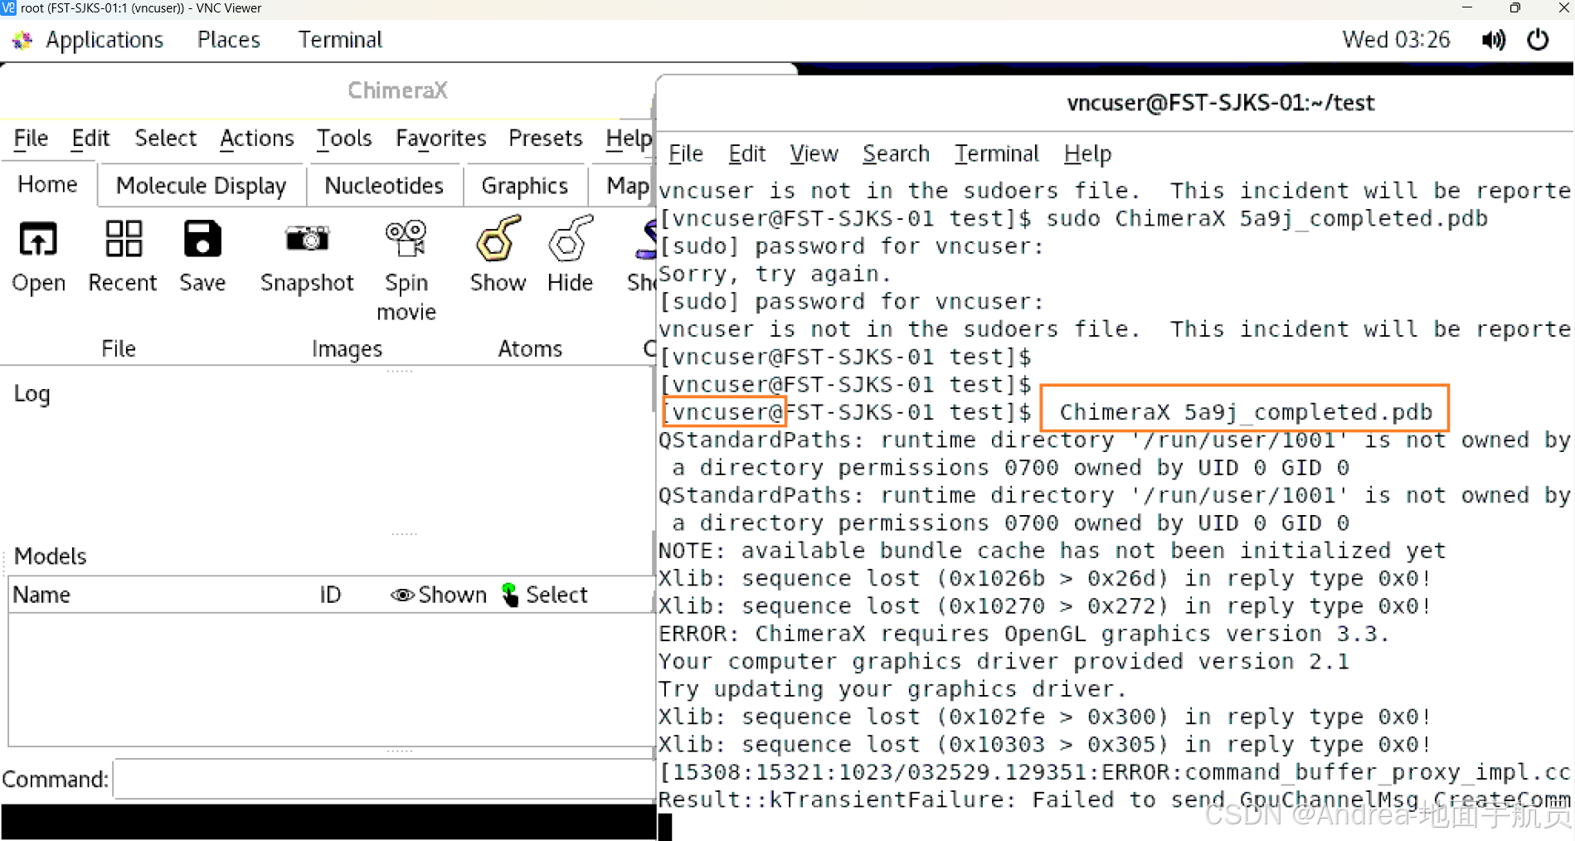This screenshot has height=841, width=1575.
Task: Click 'Try updating your graphics driver.' line
Action: click(892, 689)
